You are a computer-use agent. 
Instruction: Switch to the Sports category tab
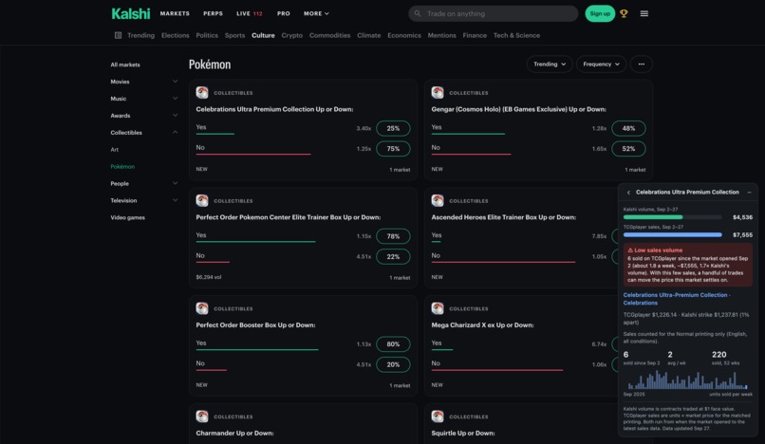[234, 35]
